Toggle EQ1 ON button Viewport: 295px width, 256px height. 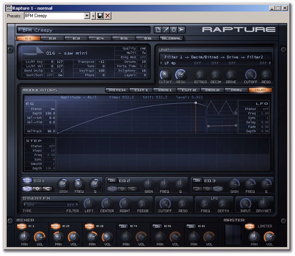[27, 181]
